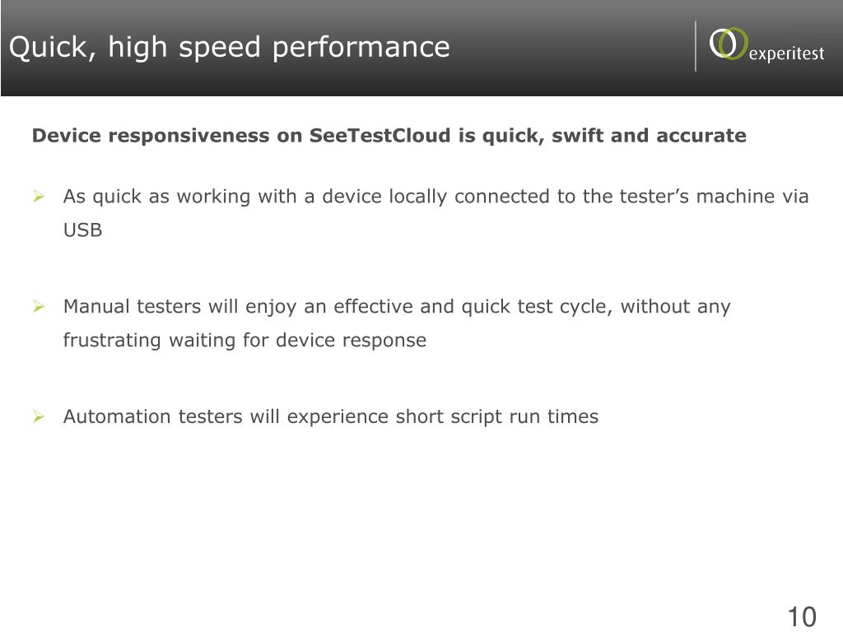Click the Automation testers bullet text
Image resolution: width=843 pixels, height=632 pixels.
(x=331, y=417)
